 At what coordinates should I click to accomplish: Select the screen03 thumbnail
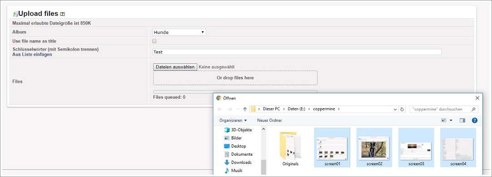[x=416, y=147]
